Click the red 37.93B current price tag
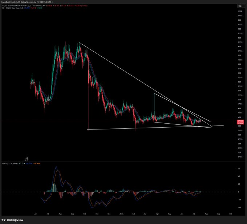Image resolution: width=247 pixels, height=224 pixels. point(240,121)
